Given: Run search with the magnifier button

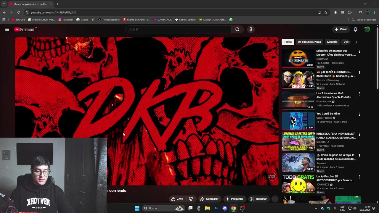Looking at the screenshot, I should pyautogui.click(x=237, y=29).
